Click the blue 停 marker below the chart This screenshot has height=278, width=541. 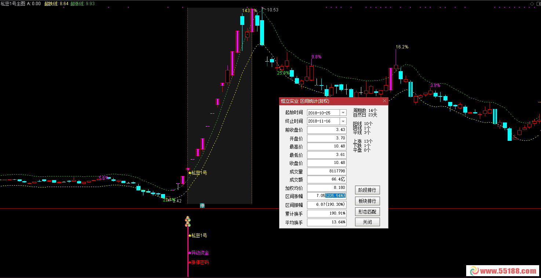click(202, 206)
